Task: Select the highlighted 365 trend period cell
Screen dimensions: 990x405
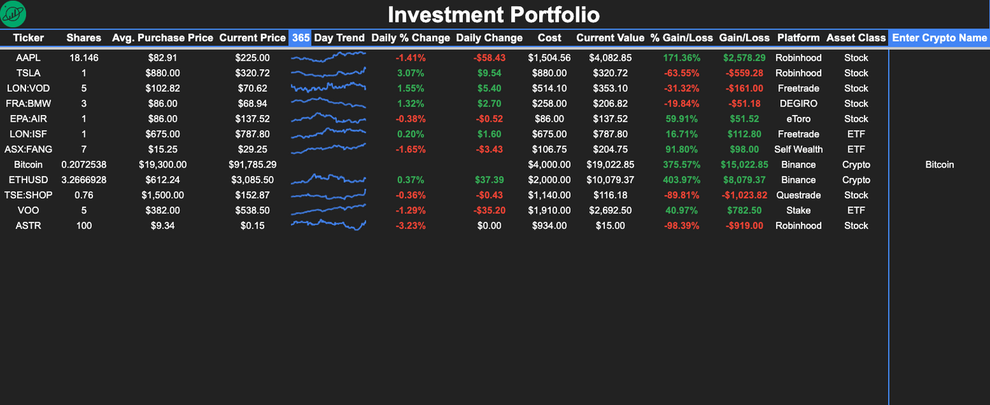Action: [x=301, y=38]
